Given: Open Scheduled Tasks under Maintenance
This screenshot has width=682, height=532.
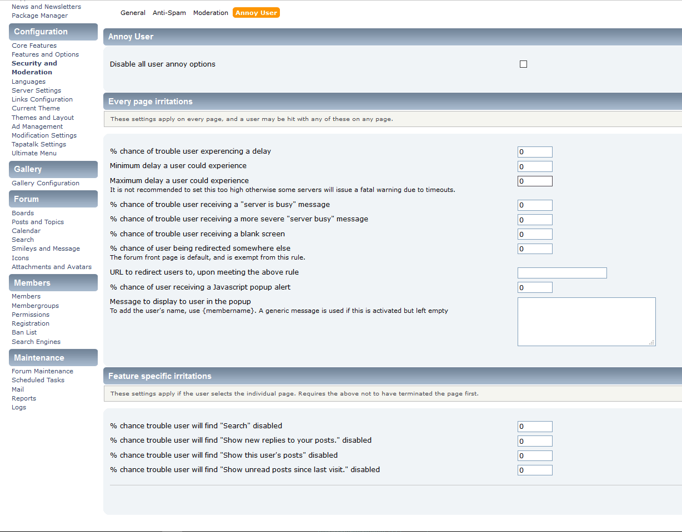Looking at the screenshot, I should pos(38,380).
